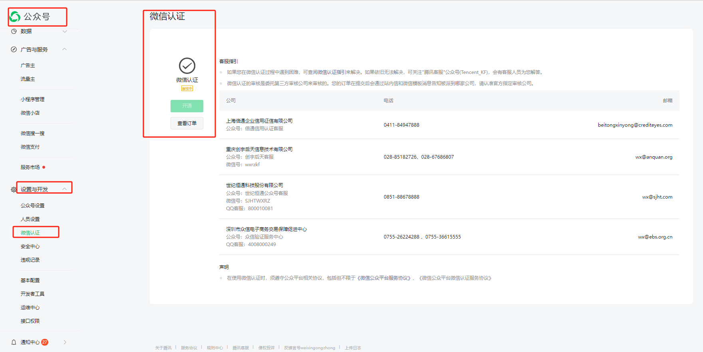Go to 运维中心
The width and height of the screenshot is (703, 352).
tap(30, 308)
